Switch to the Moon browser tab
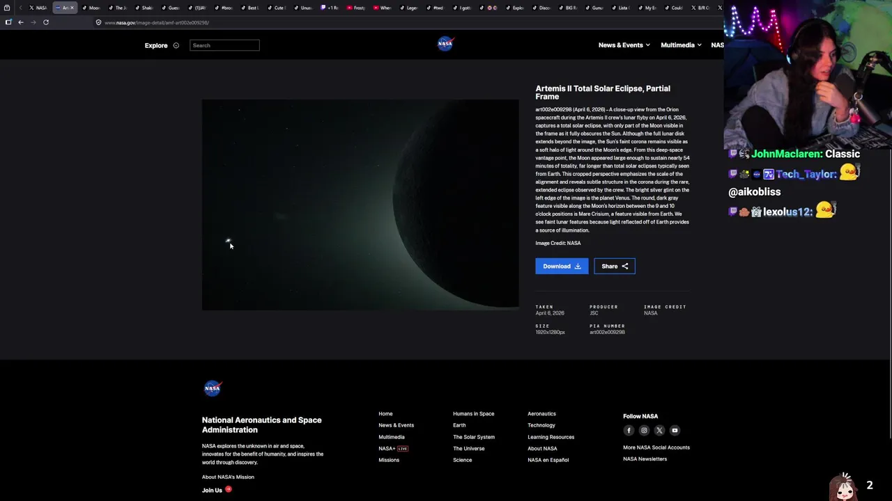The image size is (892, 501). click(x=91, y=8)
